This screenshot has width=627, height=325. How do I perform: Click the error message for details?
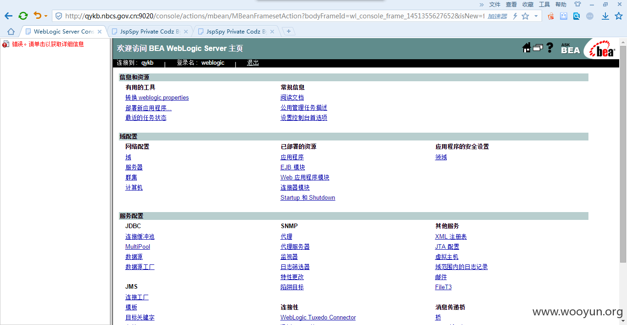pyautogui.click(x=48, y=45)
